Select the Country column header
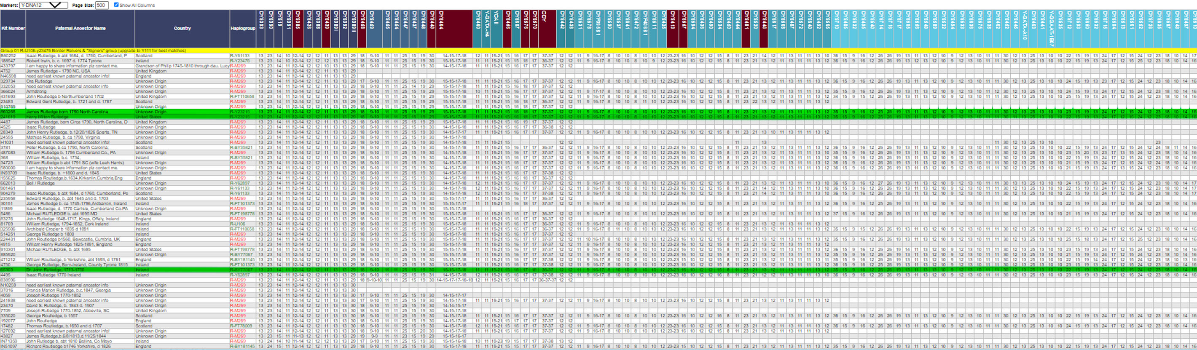The width and height of the screenshot is (1197, 350). point(182,28)
